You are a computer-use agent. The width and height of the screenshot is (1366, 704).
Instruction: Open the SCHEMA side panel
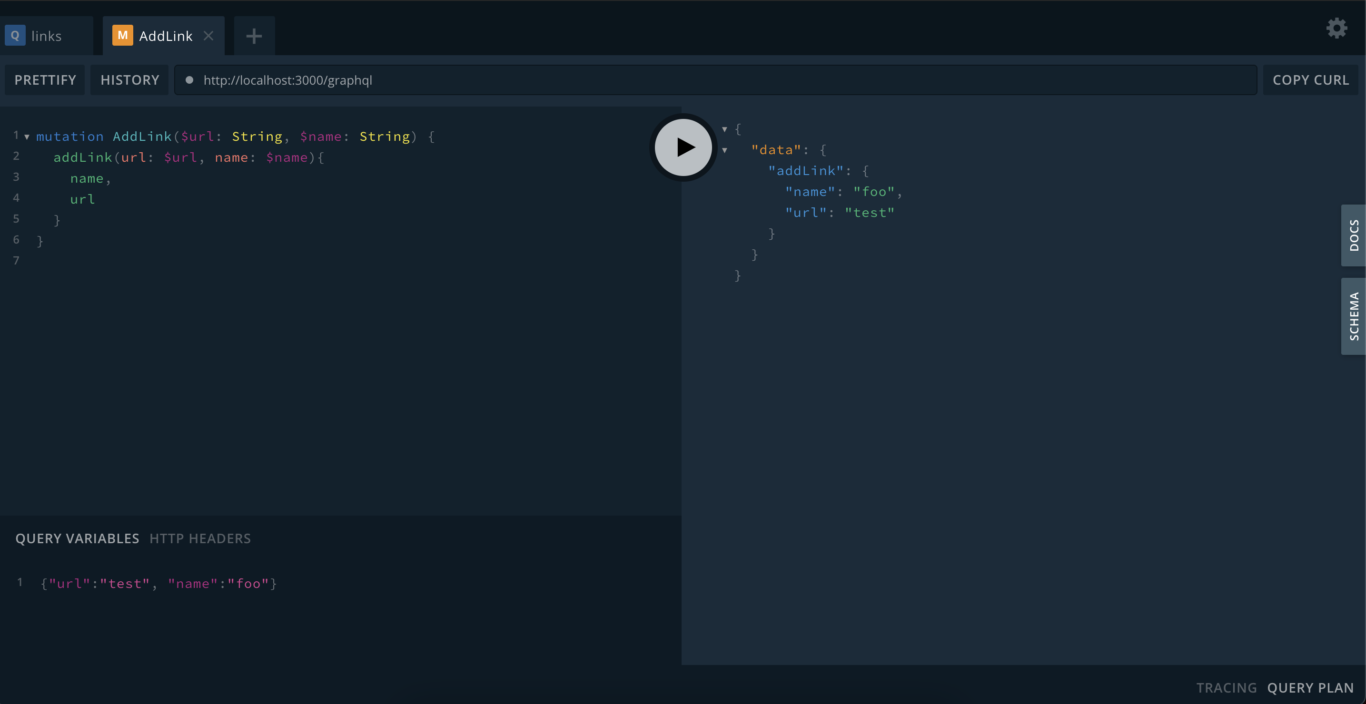[1353, 316]
